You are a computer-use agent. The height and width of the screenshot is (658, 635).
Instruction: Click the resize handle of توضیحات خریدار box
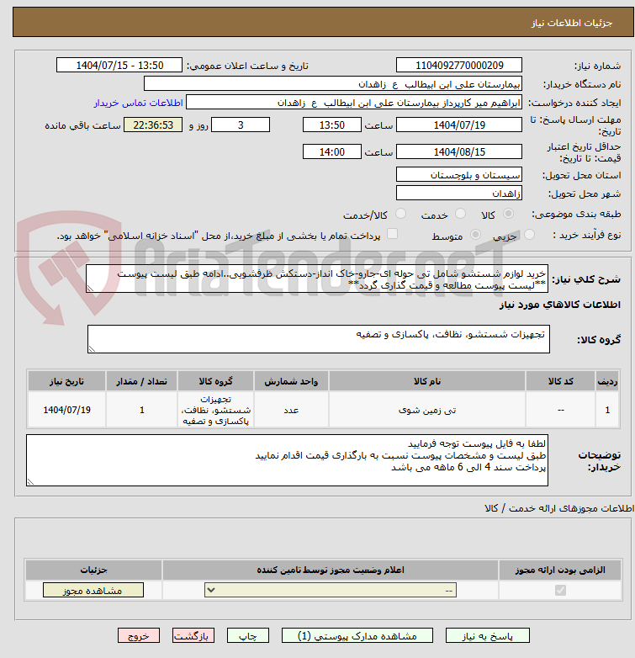coord(30,482)
